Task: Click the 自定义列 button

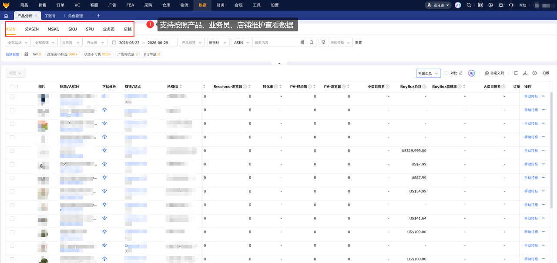Action: (494, 73)
